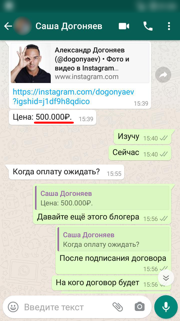Select the 'Изучу' sent message
Screen dimensions: 180x321
142,137
